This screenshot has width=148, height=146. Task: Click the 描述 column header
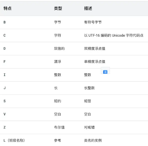point(88,9)
